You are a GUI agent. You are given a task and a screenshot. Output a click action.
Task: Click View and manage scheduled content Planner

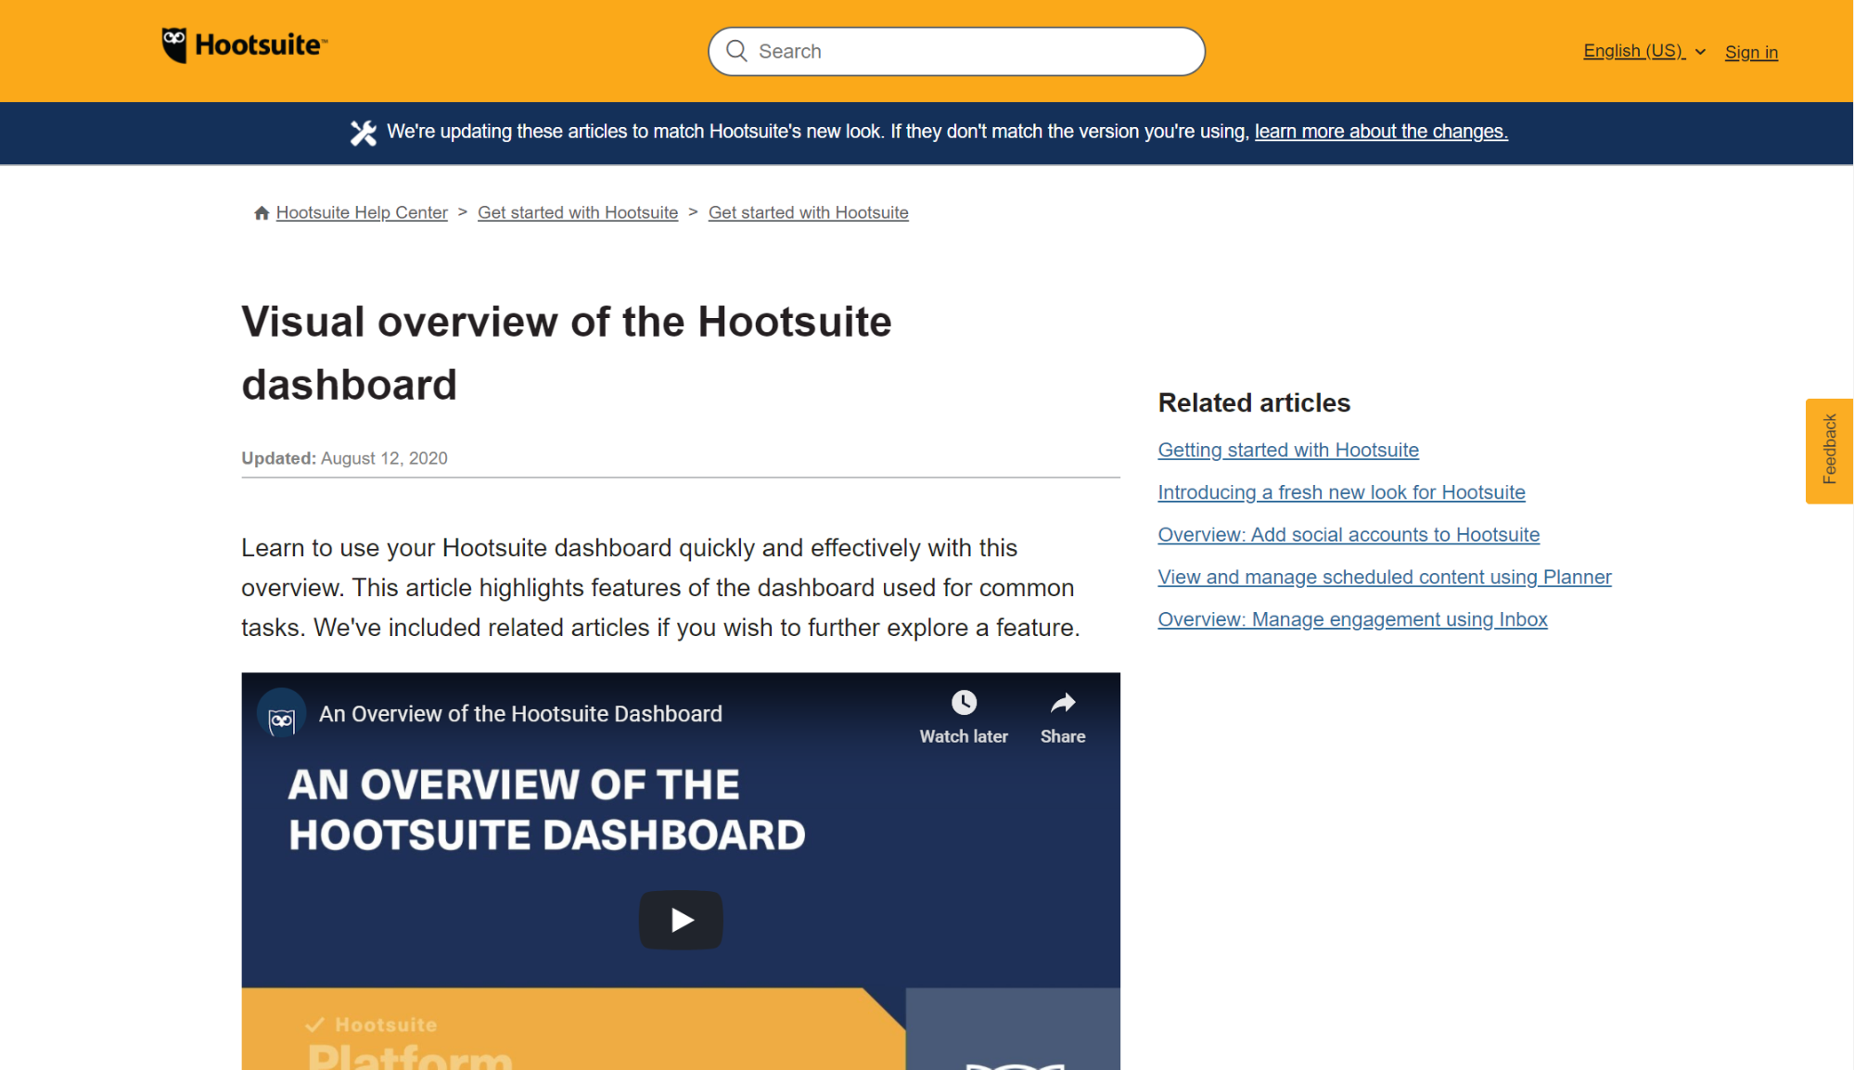1385,577
